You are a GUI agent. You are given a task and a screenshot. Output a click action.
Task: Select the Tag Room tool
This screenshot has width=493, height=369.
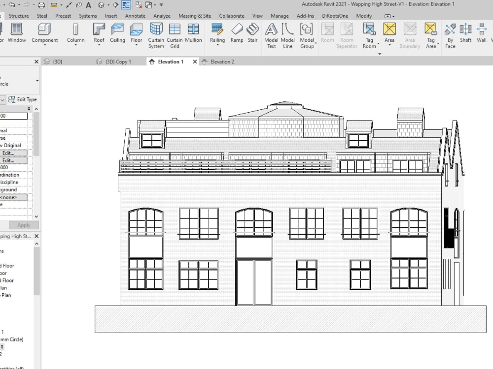tap(369, 36)
